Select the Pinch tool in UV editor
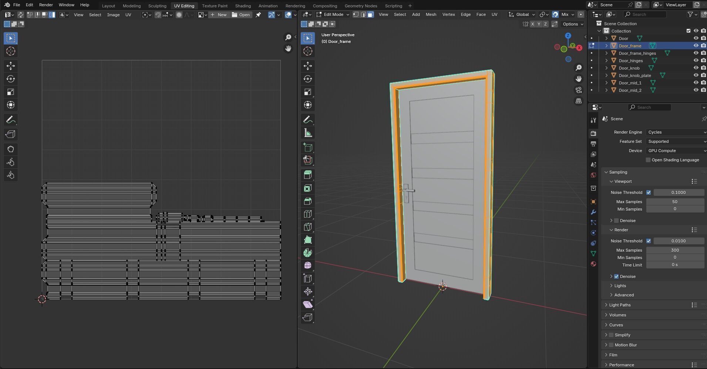The image size is (707, 369). point(10,175)
